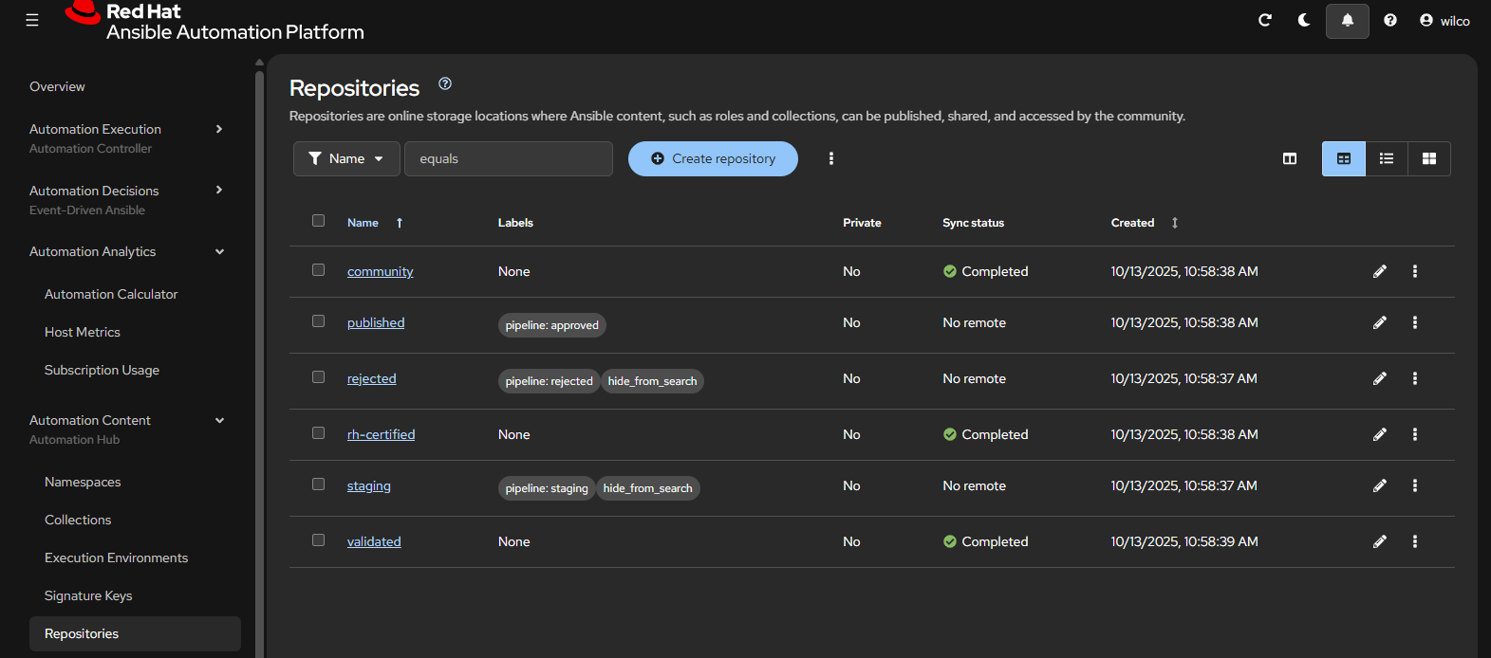1491x658 pixels.
Task: Sort by Name column
Action: pyautogui.click(x=375, y=223)
